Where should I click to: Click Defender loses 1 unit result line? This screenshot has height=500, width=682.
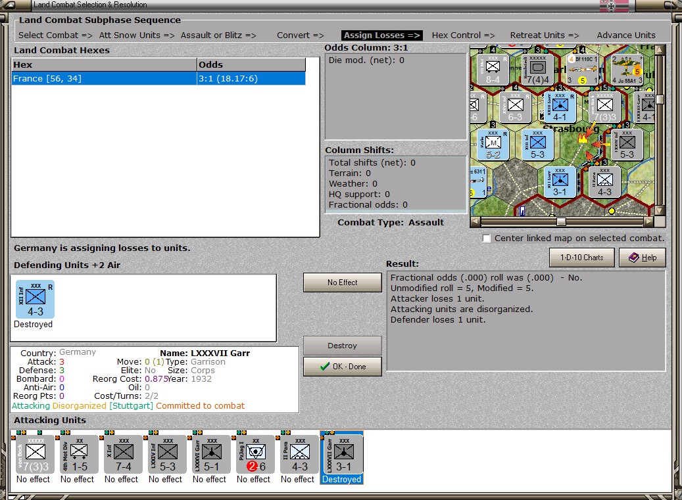(437, 320)
